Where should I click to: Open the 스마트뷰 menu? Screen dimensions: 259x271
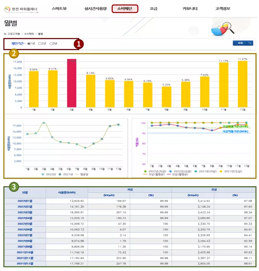point(59,9)
